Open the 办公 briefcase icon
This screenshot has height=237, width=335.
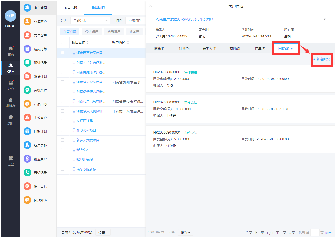point(11,83)
